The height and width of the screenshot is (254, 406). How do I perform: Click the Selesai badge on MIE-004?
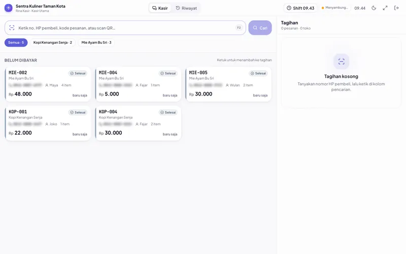168,73
